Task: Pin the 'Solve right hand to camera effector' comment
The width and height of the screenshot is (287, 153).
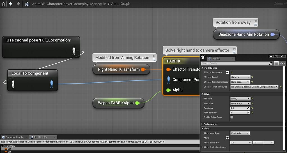Action: click(x=234, y=49)
